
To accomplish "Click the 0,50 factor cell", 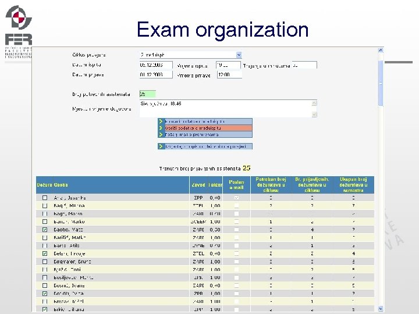I will click(x=215, y=230).
